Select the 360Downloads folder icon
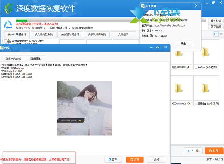Screen dimensions: 224x164 178,88
